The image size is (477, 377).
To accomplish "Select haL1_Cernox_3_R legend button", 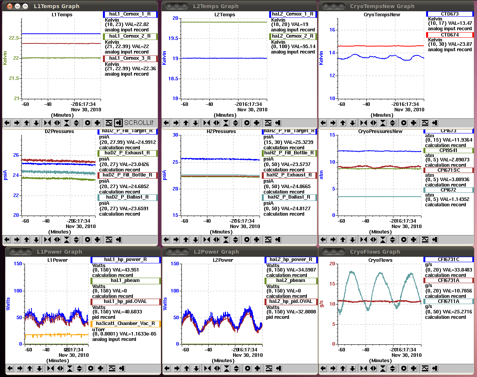I will point(130,59).
